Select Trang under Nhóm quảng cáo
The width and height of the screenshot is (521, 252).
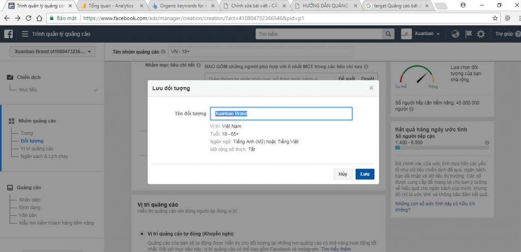27,133
